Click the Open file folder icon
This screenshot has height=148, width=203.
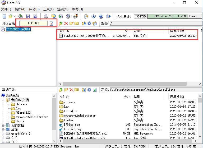[10, 16]
